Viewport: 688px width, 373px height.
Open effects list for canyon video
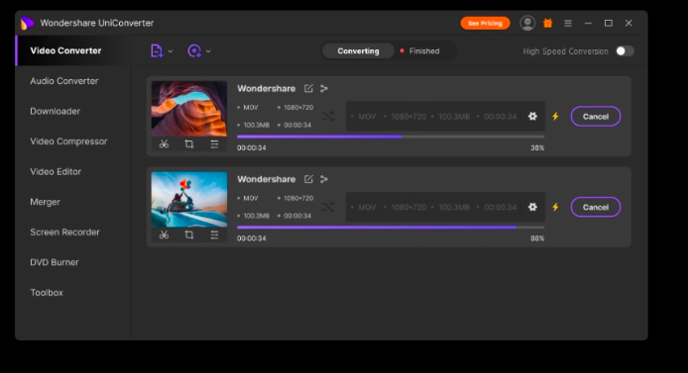coord(214,144)
